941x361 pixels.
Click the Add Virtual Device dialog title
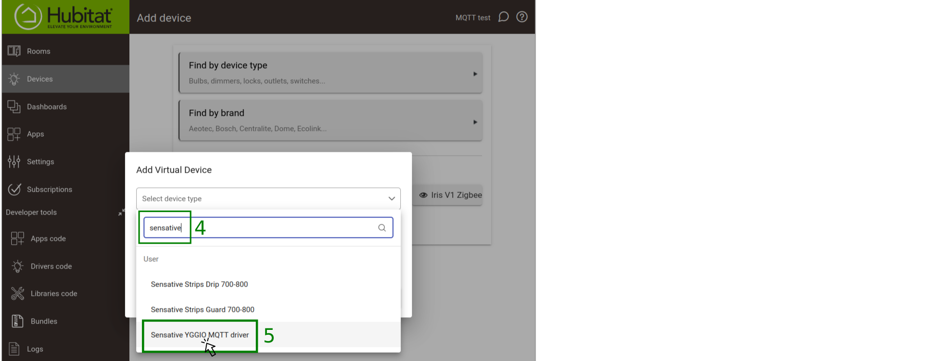tap(174, 170)
